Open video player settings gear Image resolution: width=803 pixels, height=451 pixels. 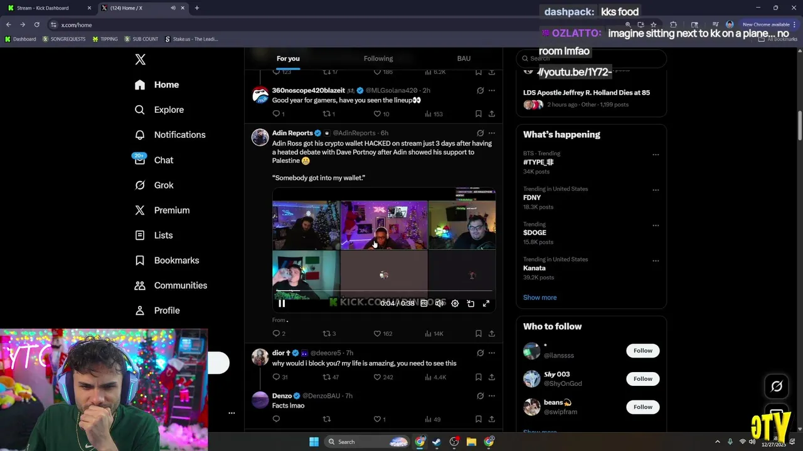coord(455,303)
